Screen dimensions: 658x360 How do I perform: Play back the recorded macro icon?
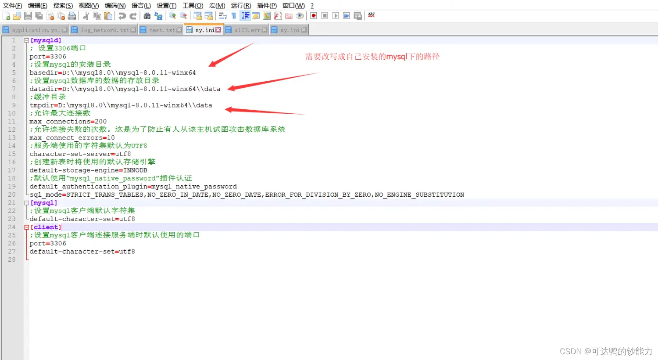coord(336,16)
